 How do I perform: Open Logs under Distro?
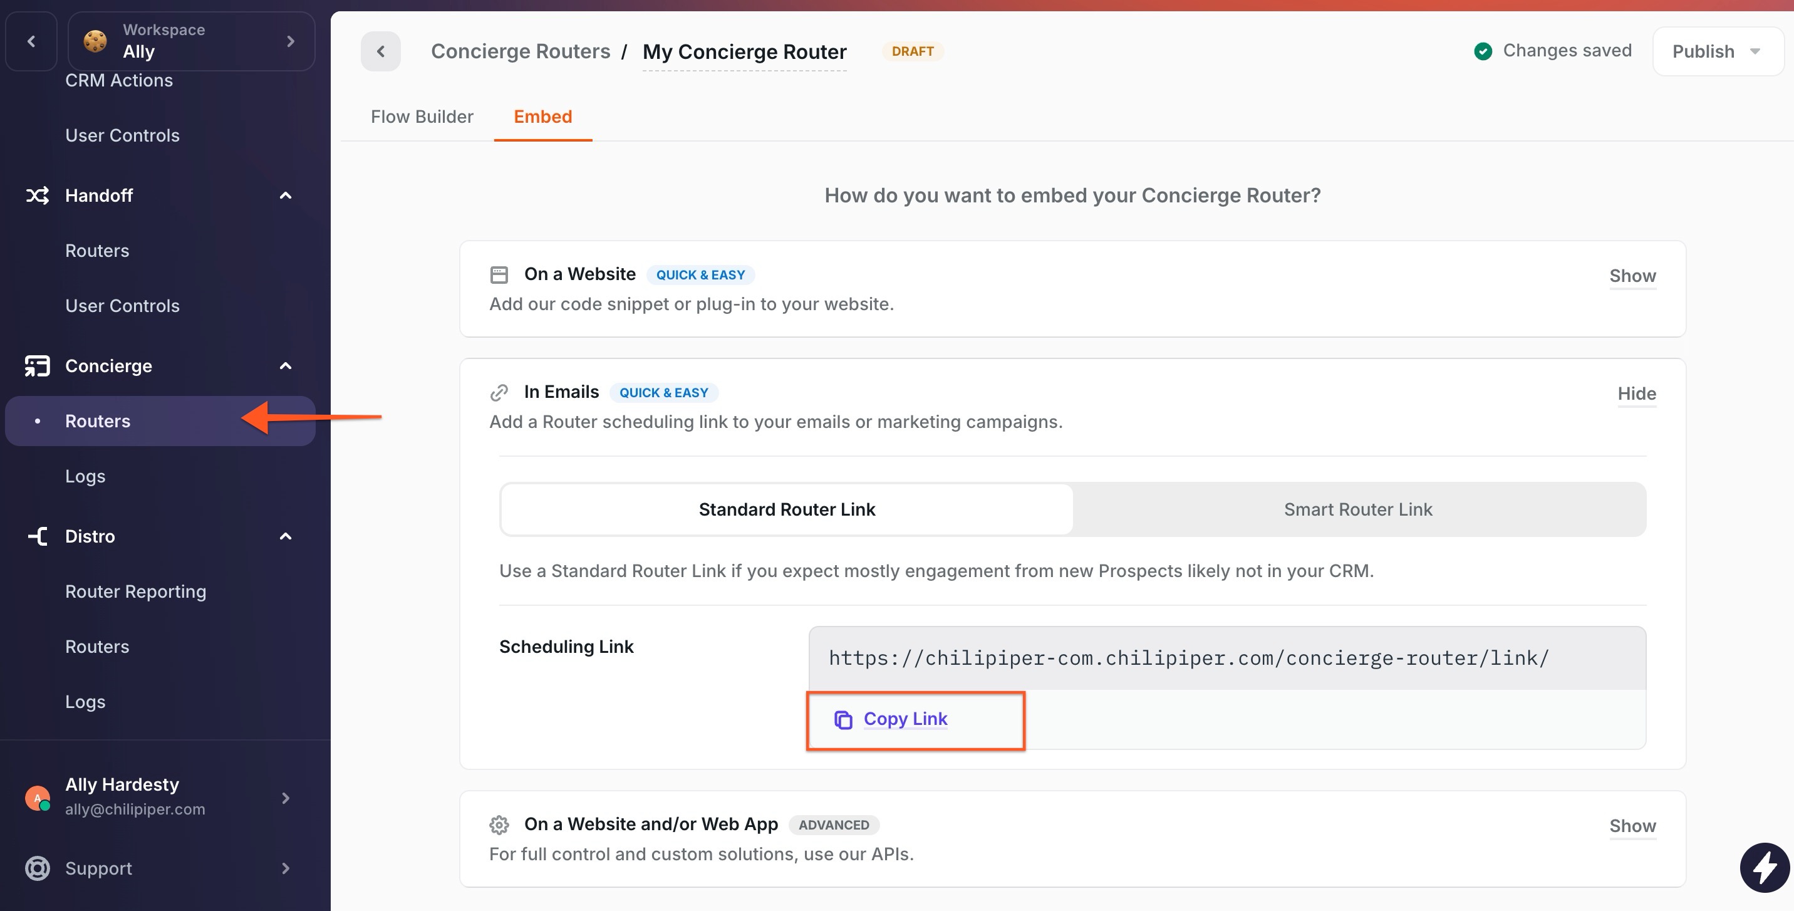click(x=86, y=701)
